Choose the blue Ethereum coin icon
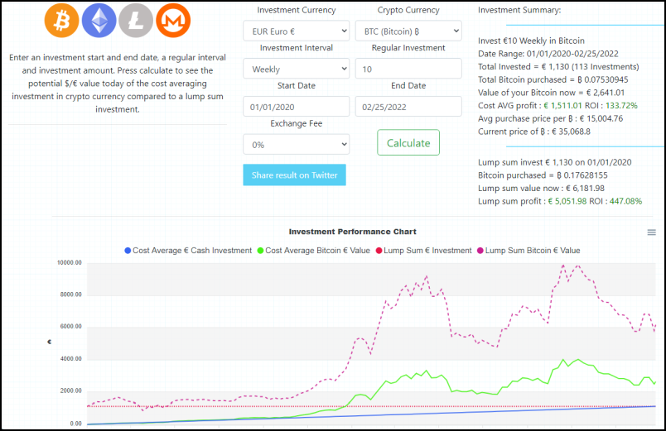Screen dimensions: 666x431 [x=99, y=21]
